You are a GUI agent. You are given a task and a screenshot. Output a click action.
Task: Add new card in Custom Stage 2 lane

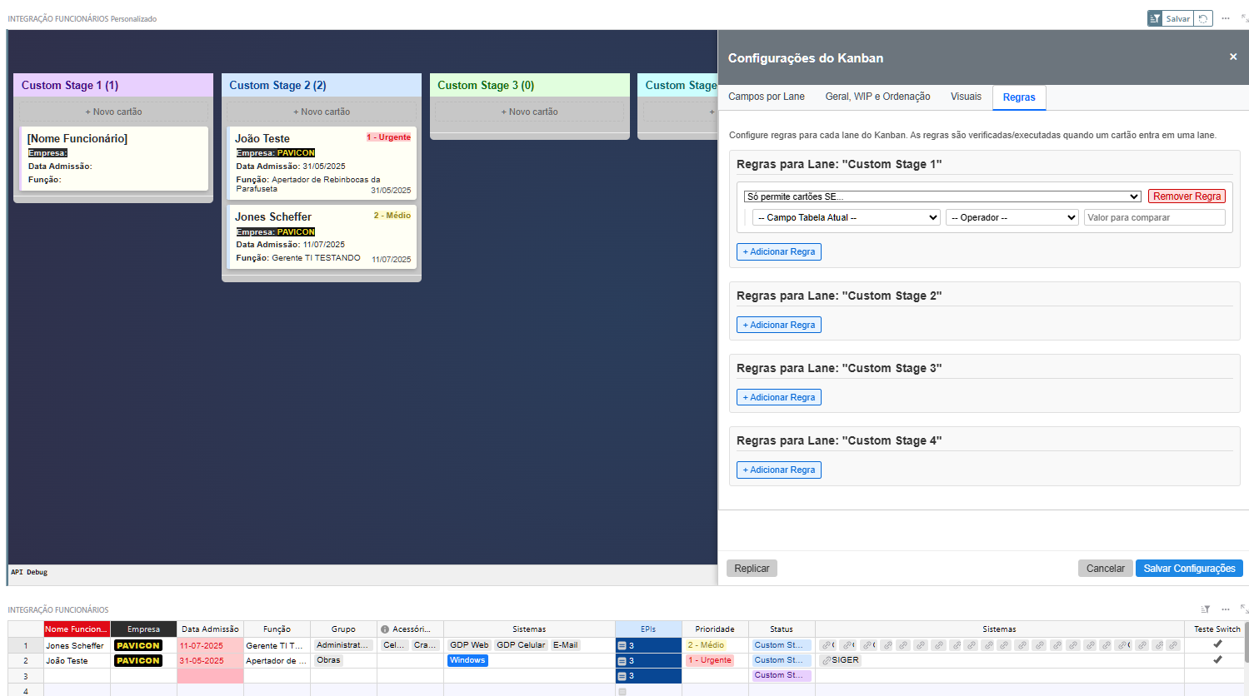[322, 112]
